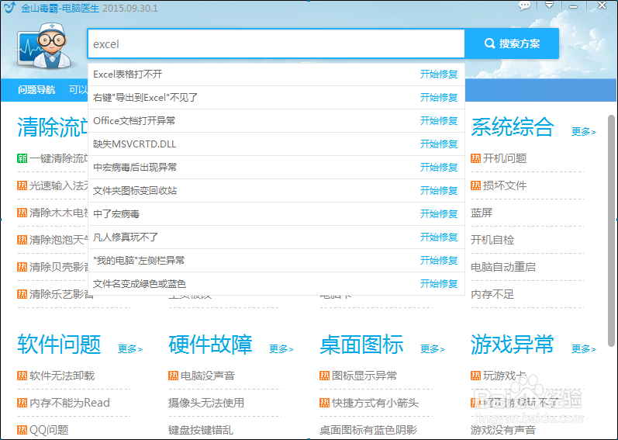
Task: Open the 电脑没声音 entry
Action: click(208, 376)
